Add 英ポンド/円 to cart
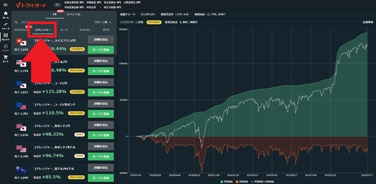Image resolution: width=376 pixels, height=184 pixels. pyautogui.click(x=101, y=135)
